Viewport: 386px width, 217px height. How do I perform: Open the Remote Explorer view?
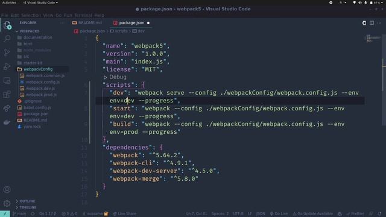[7, 80]
